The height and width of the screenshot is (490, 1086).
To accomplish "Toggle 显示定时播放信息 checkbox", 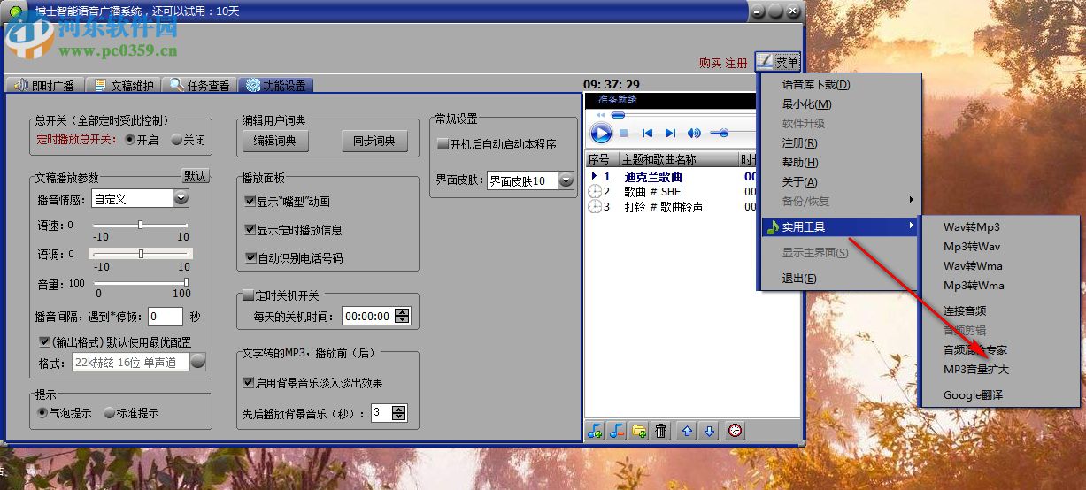I will [250, 230].
